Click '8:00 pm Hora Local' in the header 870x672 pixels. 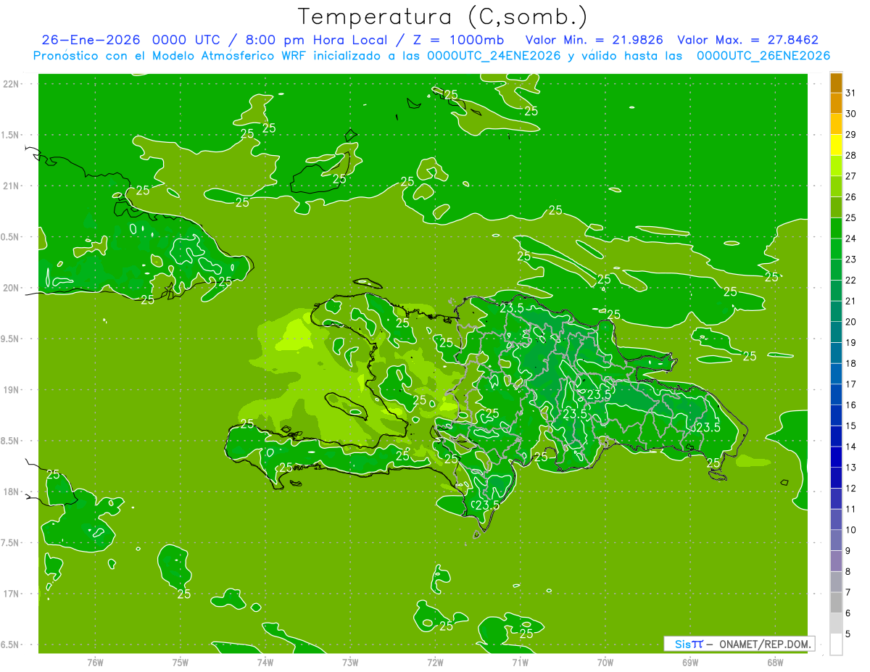click(x=317, y=40)
